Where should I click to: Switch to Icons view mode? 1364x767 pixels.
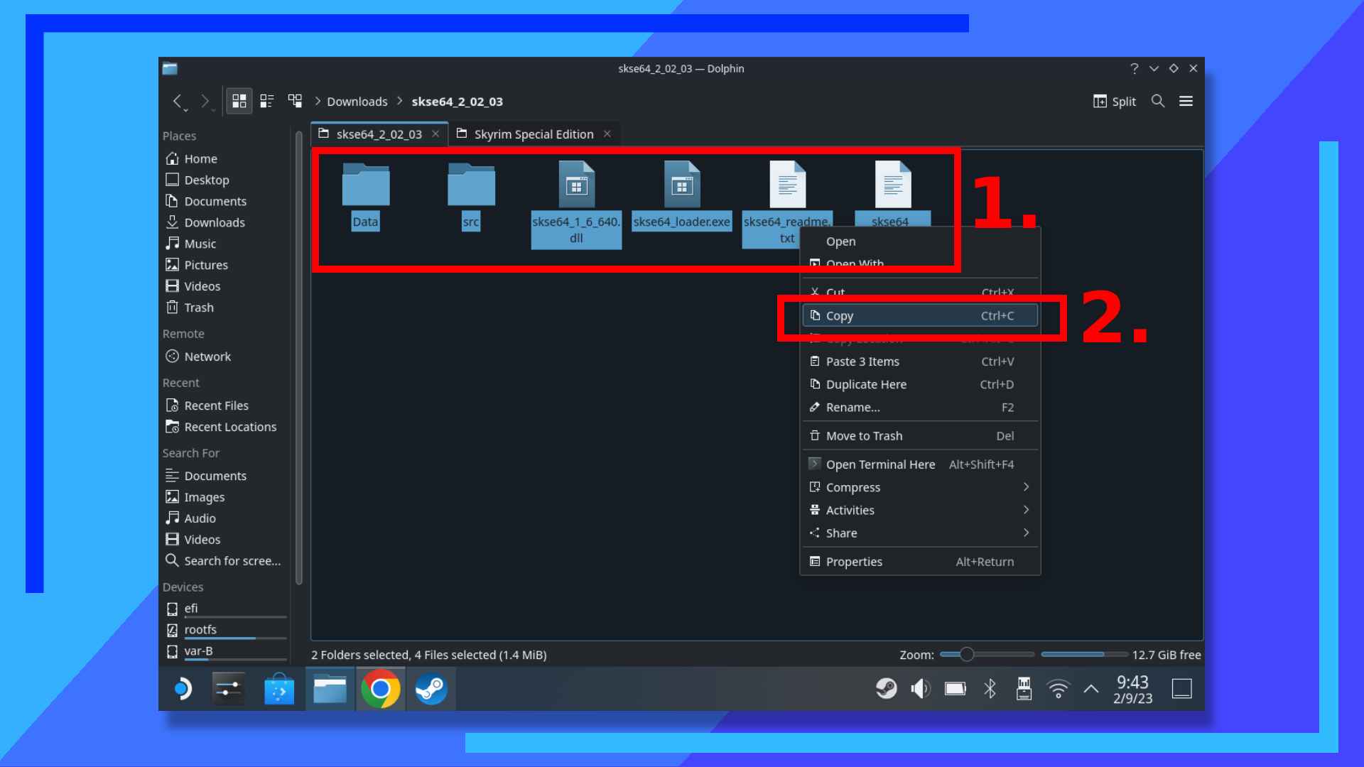coord(239,101)
